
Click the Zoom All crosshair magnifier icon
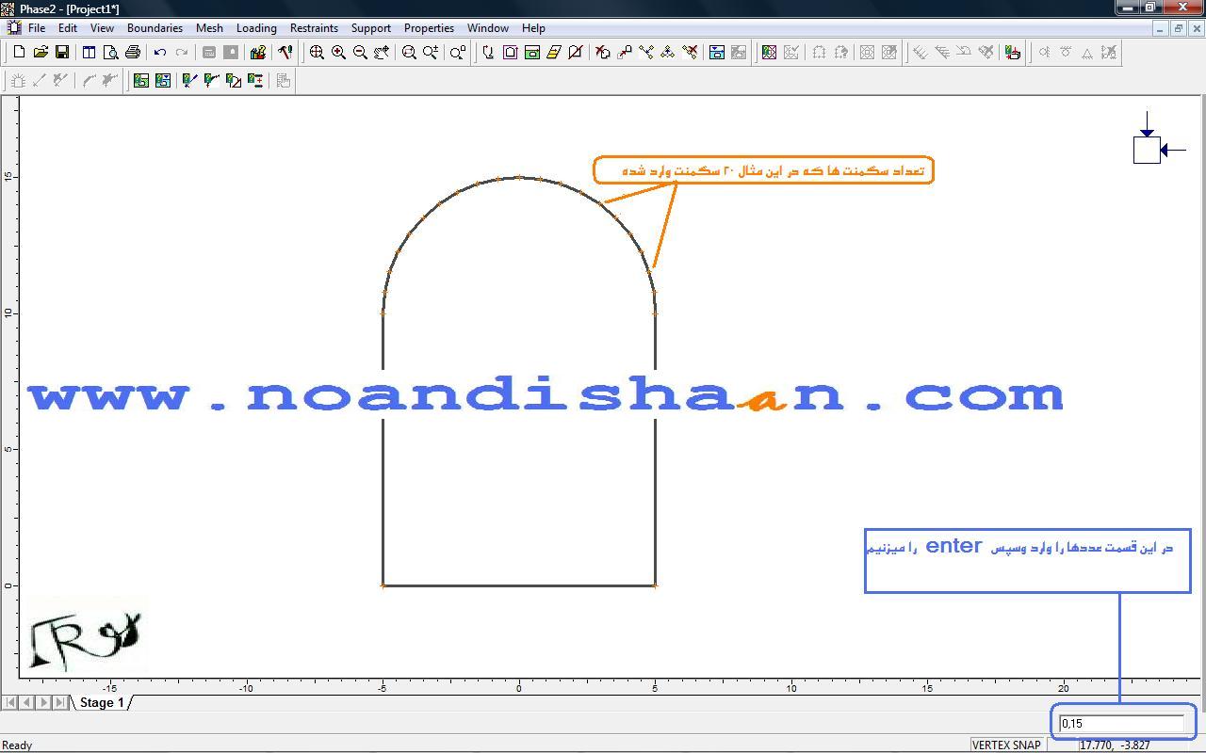317,53
